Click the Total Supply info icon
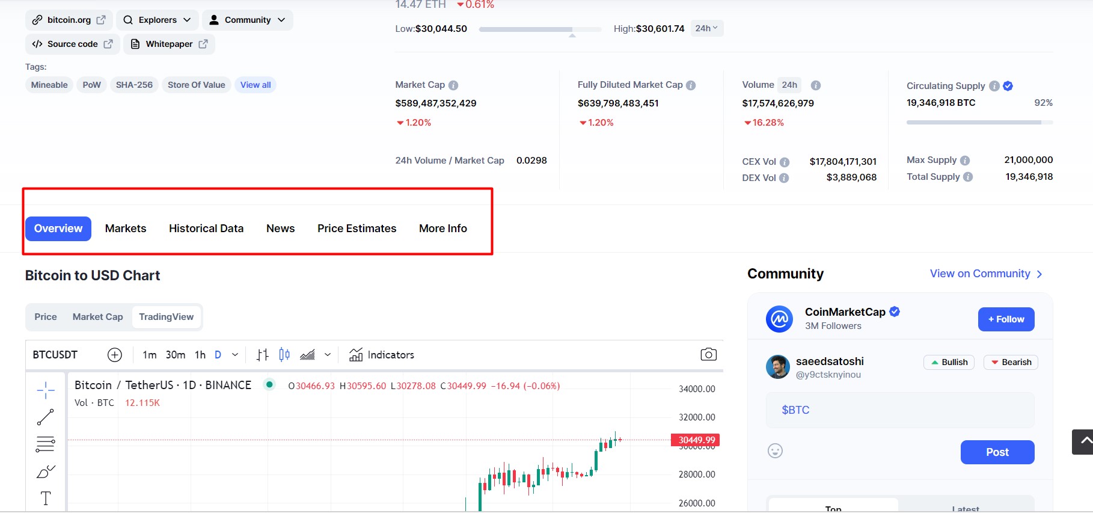Image resolution: width=1093 pixels, height=513 pixels. [968, 177]
